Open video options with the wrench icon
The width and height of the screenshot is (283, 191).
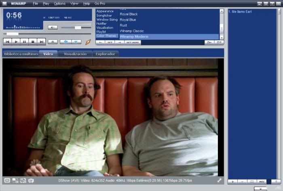(220, 180)
